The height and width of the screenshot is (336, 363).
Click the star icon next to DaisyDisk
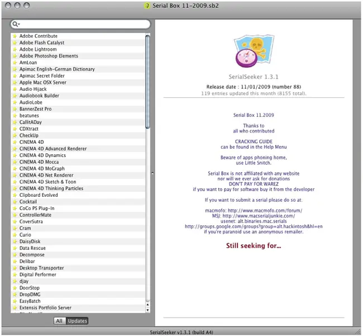coord(15,242)
